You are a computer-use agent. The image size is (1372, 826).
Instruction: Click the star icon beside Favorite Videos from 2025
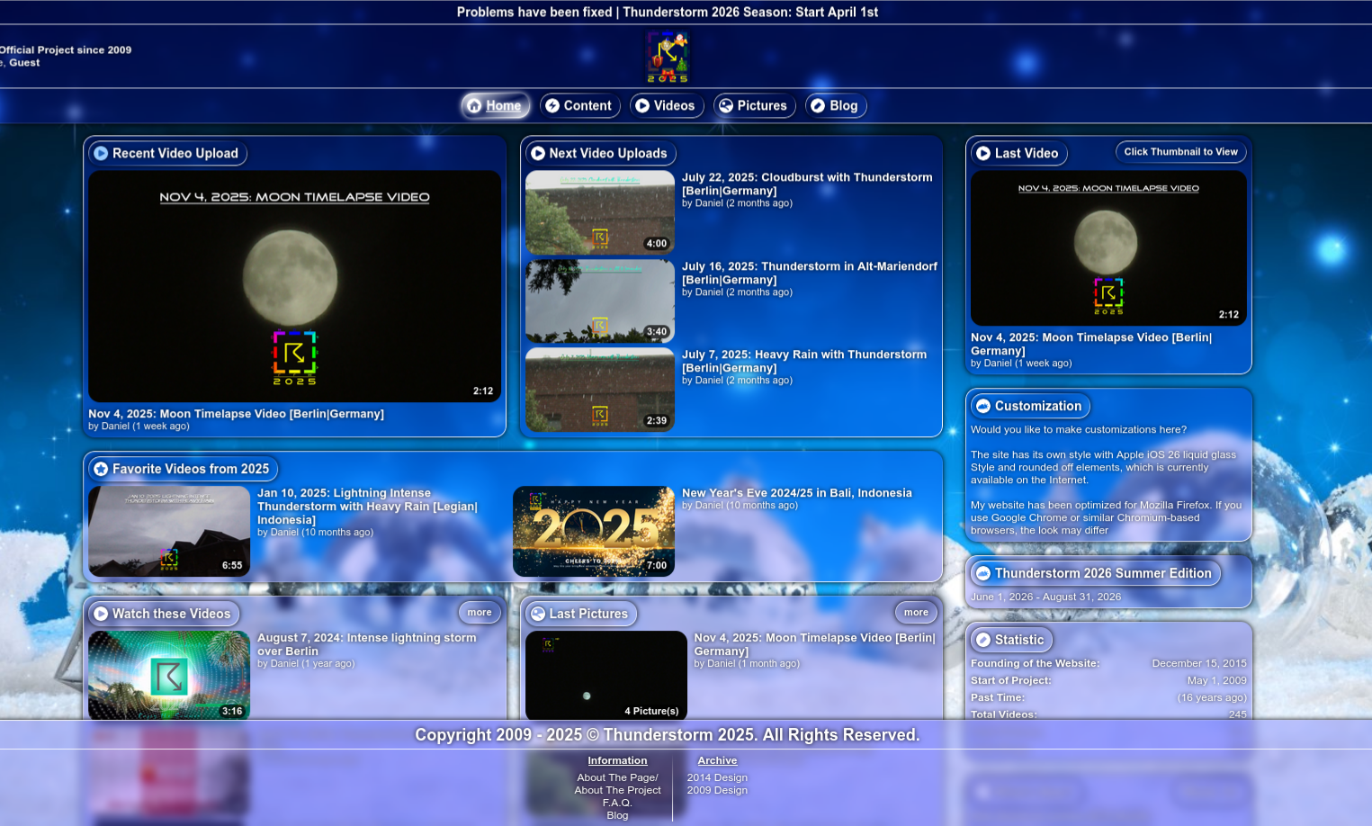coord(101,469)
